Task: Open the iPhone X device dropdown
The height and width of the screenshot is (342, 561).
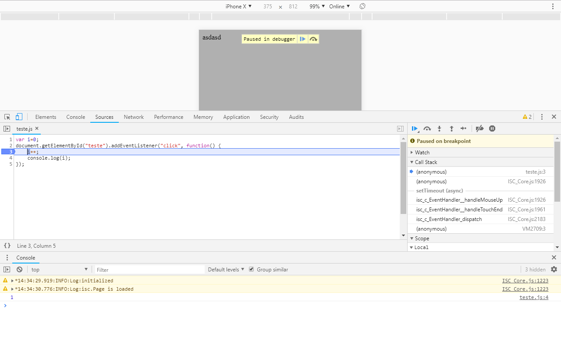Action: pos(238,6)
